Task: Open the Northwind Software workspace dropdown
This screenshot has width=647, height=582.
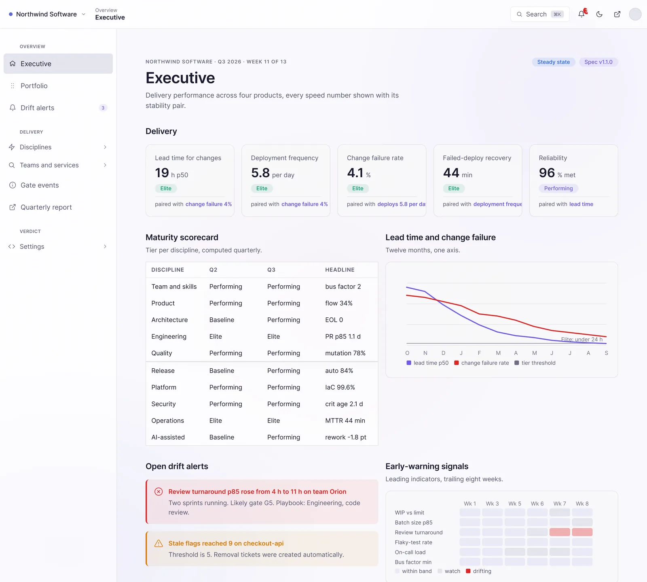Action: pos(47,14)
